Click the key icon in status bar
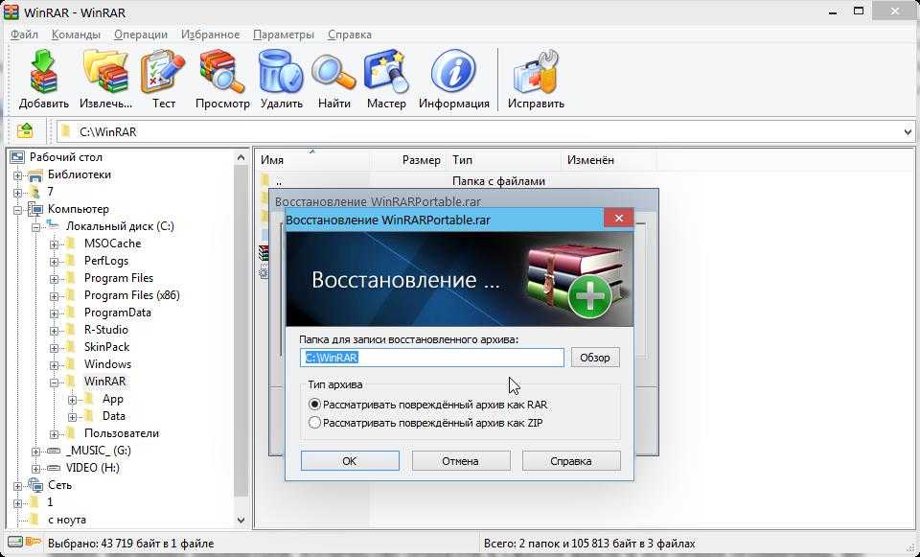 33,542
